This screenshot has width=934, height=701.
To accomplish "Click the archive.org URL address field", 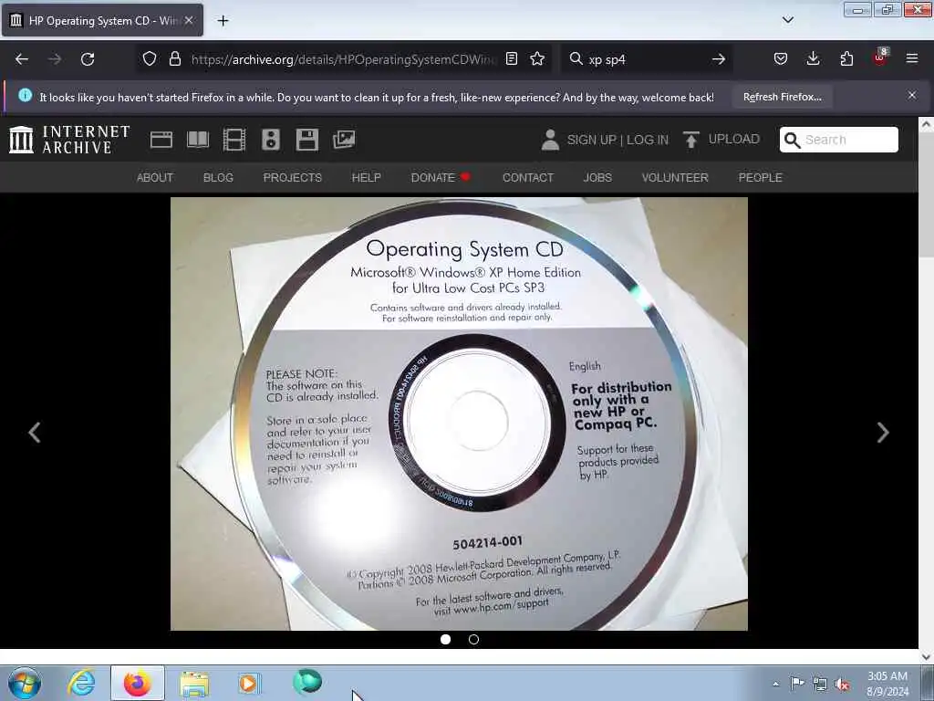I will [344, 59].
